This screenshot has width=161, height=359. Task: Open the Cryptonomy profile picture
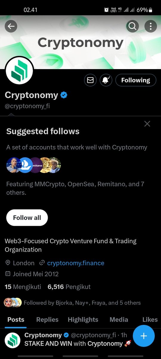click(19, 71)
